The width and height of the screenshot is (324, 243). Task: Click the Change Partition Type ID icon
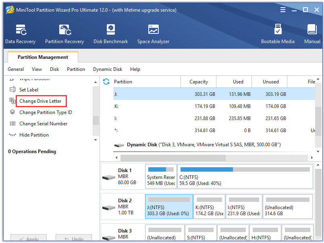12,112
